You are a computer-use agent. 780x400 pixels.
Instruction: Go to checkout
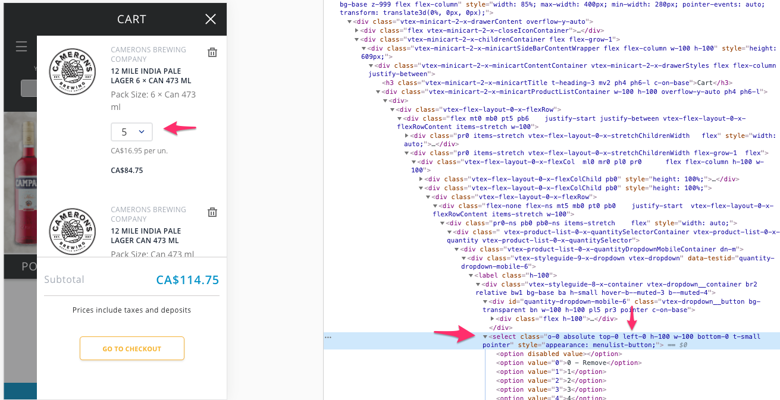click(x=132, y=348)
